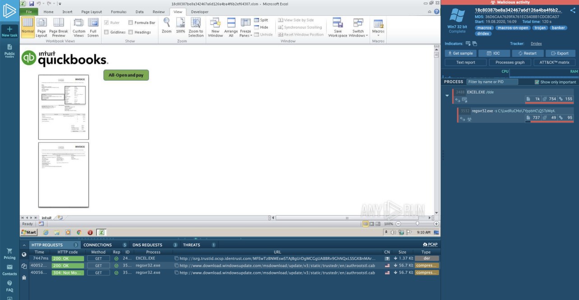Switch to Page Layout view

tap(41, 28)
